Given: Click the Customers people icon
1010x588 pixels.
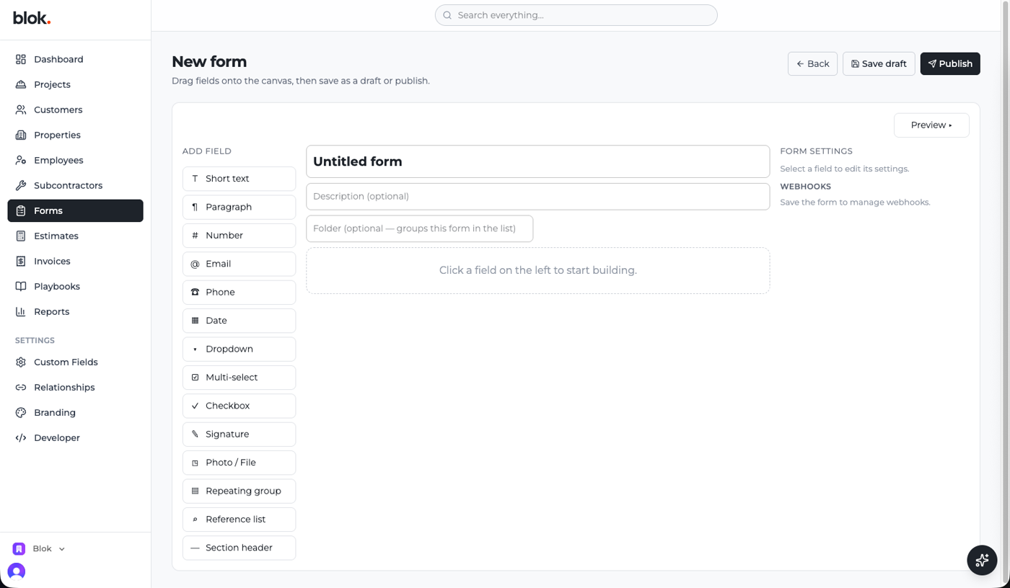Looking at the screenshot, I should (21, 110).
